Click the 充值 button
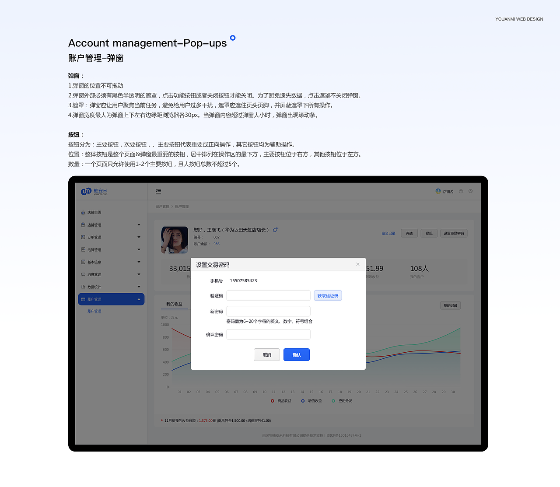This screenshot has height=487, width=560. tap(409, 233)
